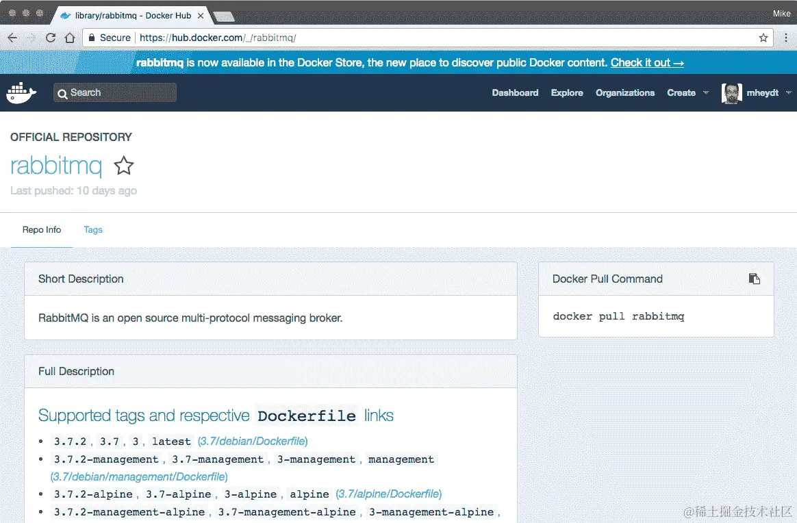Open the rabbitmq repository title link

(x=56, y=166)
